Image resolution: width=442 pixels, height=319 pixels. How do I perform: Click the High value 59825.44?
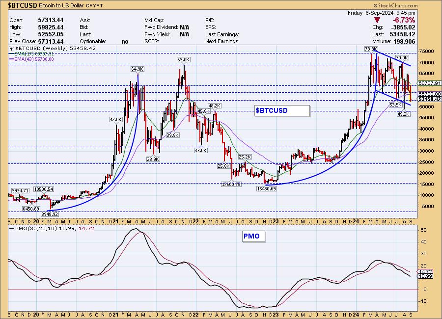(x=51, y=27)
